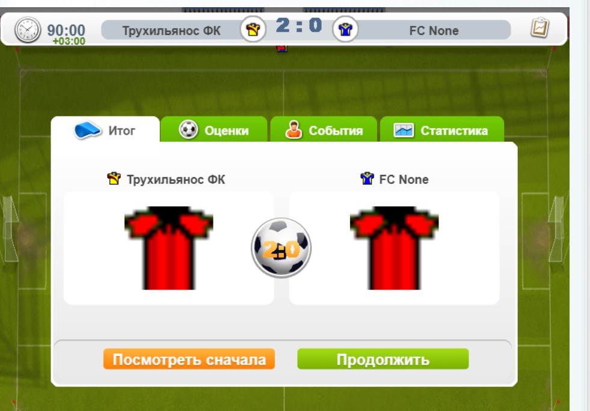Click small blue jersey beside FC None

pos(367,178)
